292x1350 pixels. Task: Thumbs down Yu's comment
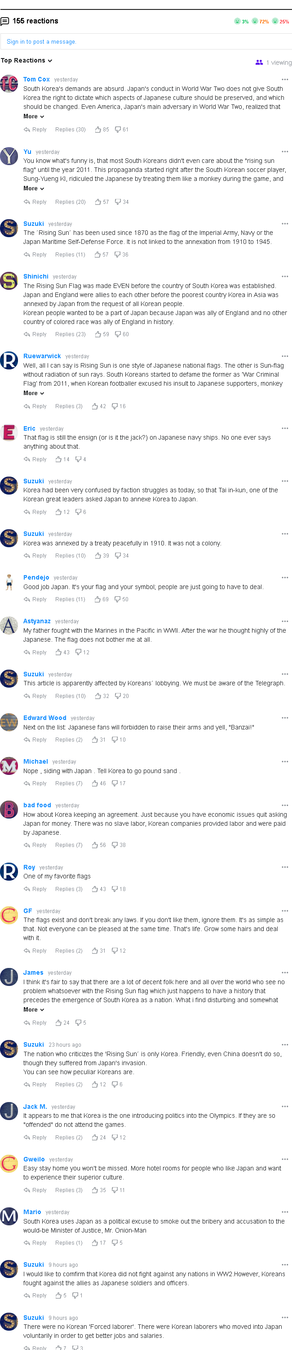(x=118, y=202)
